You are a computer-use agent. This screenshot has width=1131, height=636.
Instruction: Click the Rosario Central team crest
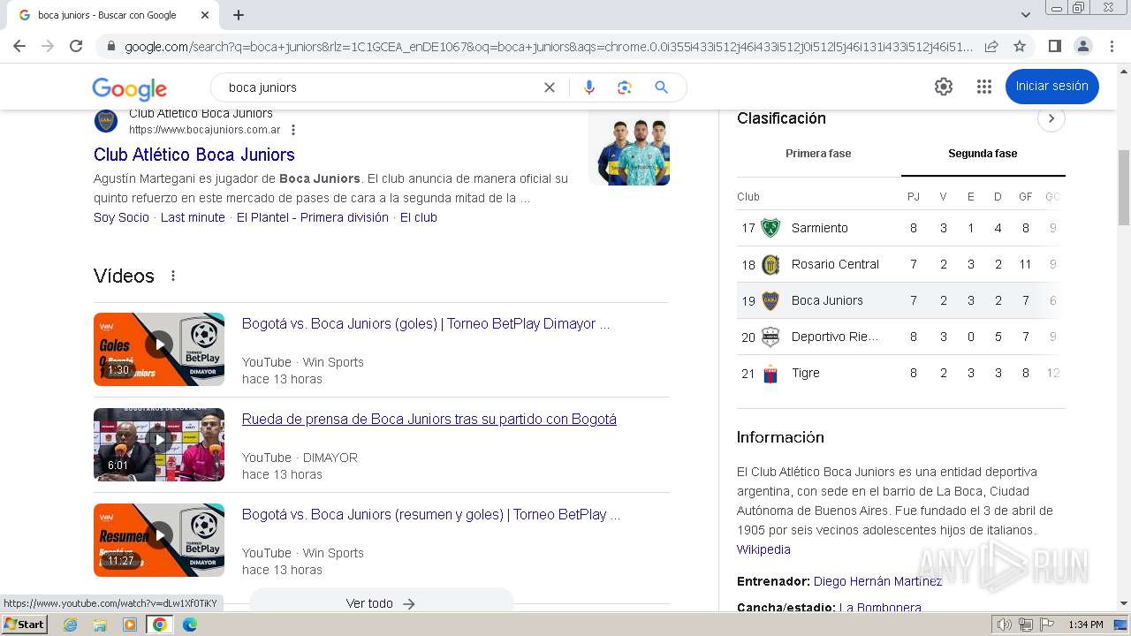point(770,264)
